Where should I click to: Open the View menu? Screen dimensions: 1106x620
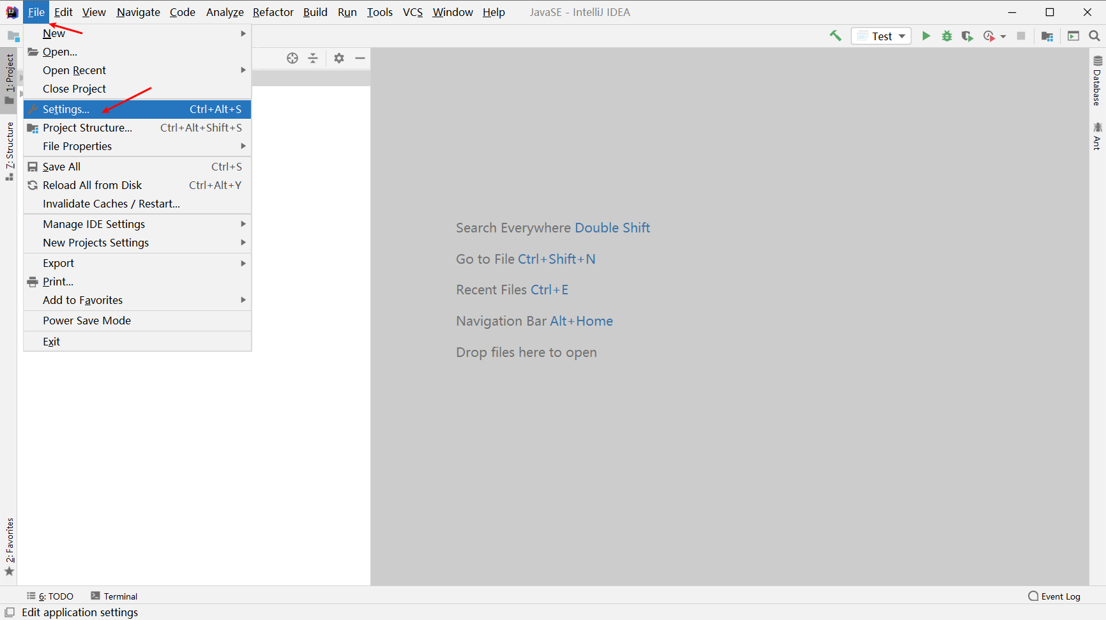point(94,12)
